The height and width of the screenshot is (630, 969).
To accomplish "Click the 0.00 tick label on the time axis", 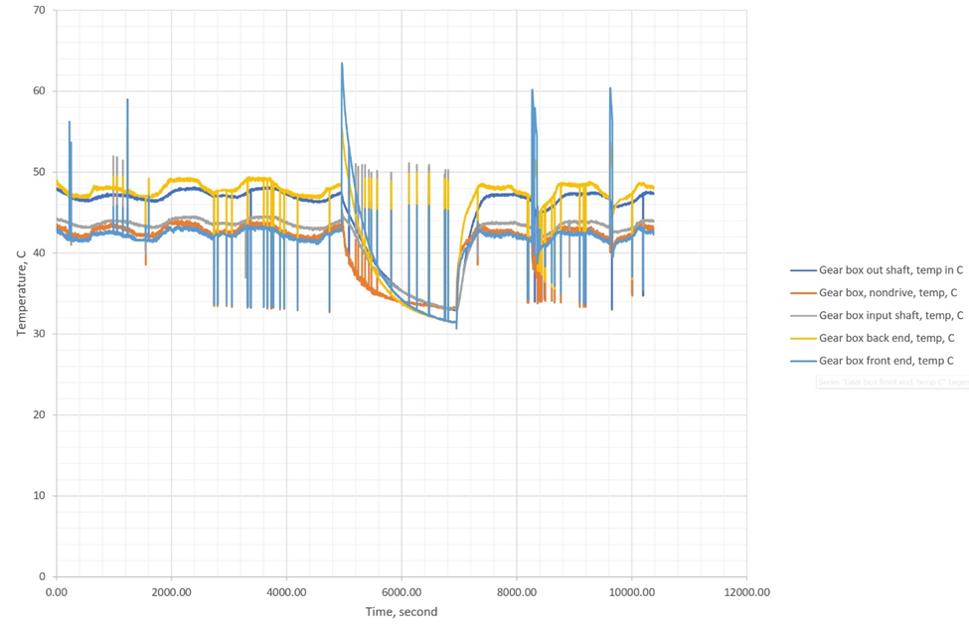I will click(57, 592).
